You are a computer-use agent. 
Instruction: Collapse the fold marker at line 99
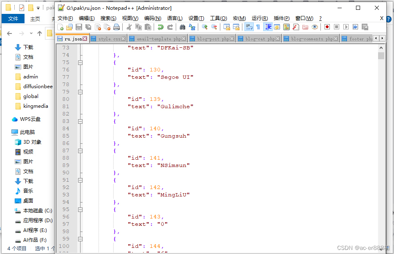point(80,239)
